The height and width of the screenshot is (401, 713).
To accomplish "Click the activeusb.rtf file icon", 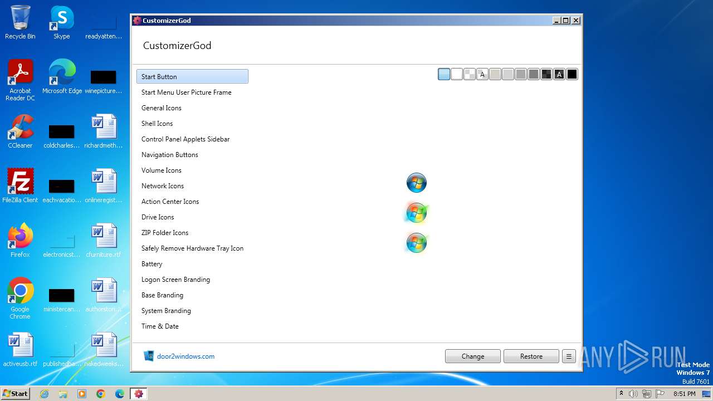I will 20,350.
